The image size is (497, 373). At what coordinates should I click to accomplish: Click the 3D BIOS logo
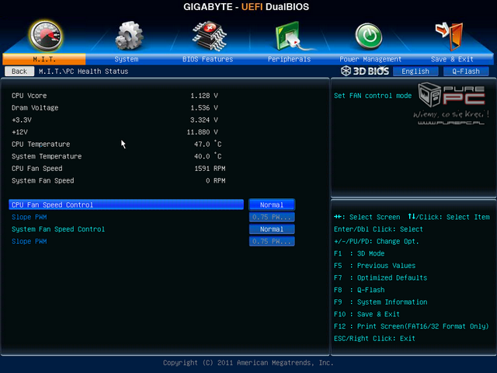(x=365, y=71)
